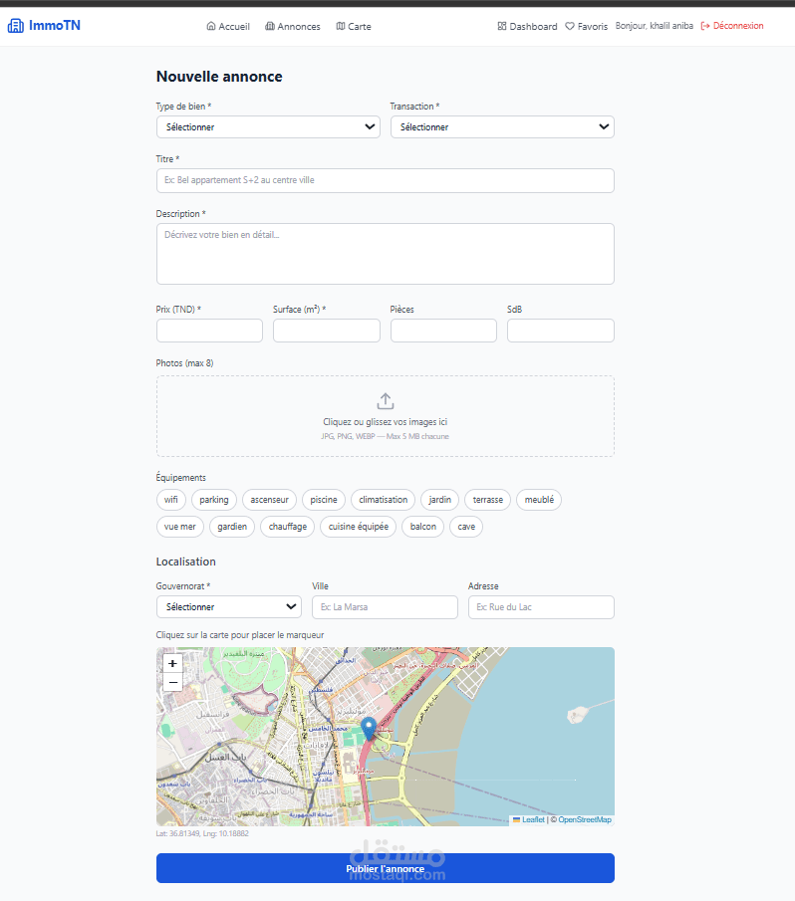
Task: Toggle the climatisation equipment chip
Action: pos(383,500)
